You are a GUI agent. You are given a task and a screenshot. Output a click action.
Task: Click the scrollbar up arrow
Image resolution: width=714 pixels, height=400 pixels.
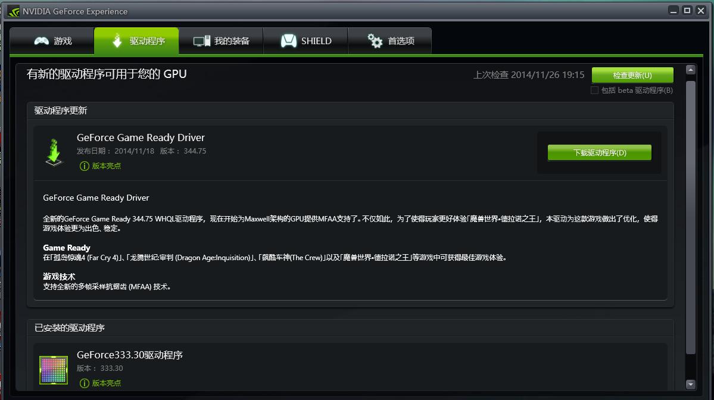coord(691,70)
